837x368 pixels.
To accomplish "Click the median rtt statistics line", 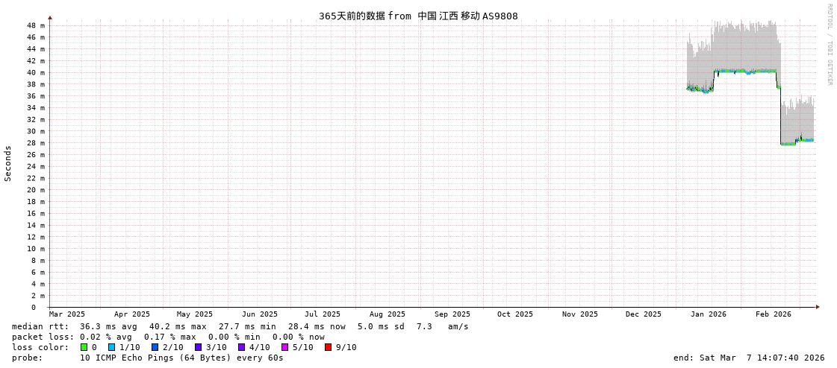I will click(x=240, y=326).
